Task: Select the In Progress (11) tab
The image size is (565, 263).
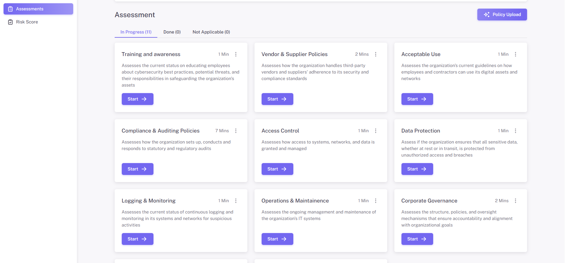Action: [x=136, y=32]
